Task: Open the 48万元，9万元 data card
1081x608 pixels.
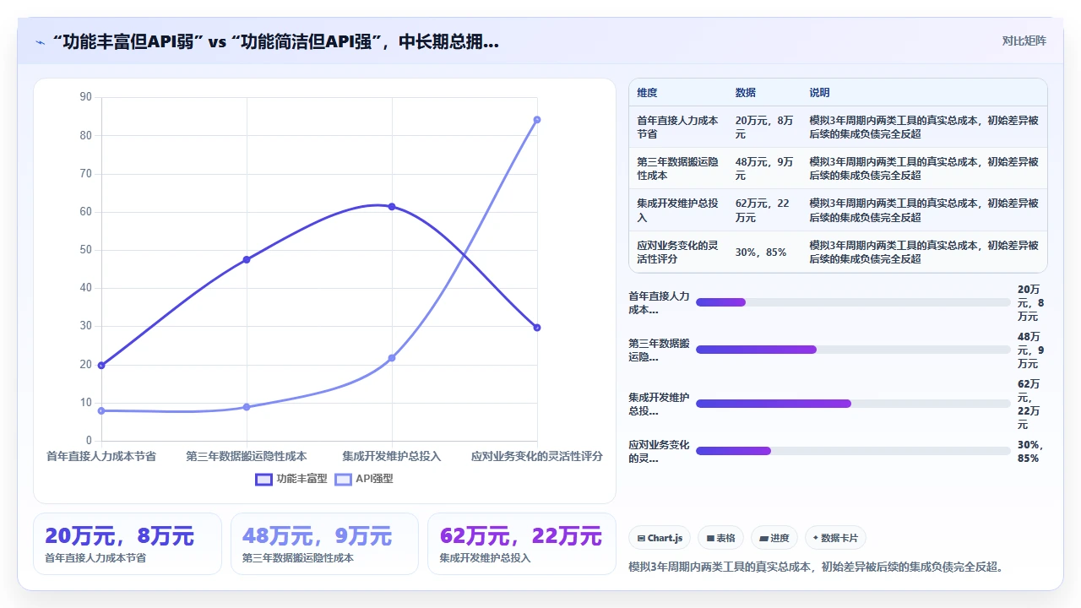Action: pyautogui.click(x=324, y=544)
